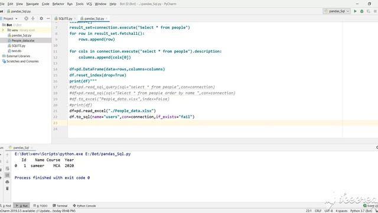Select pandas_Sql.py in the project tree
Screen dimensions: 378x213
tap(21, 35)
